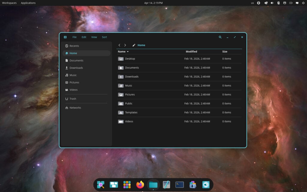Toggle the notifications icon in the system tray
Image resolution: width=307 pixels, height=192 pixels.
coord(297,3)
